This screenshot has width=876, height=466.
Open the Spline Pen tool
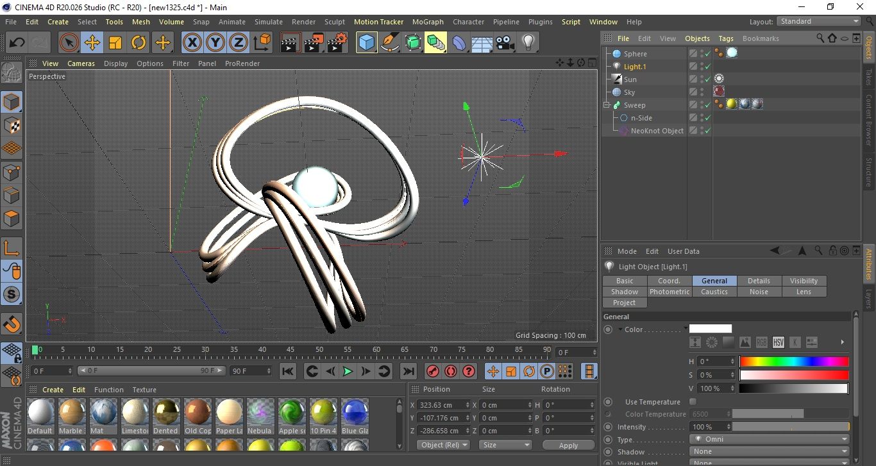389,43
